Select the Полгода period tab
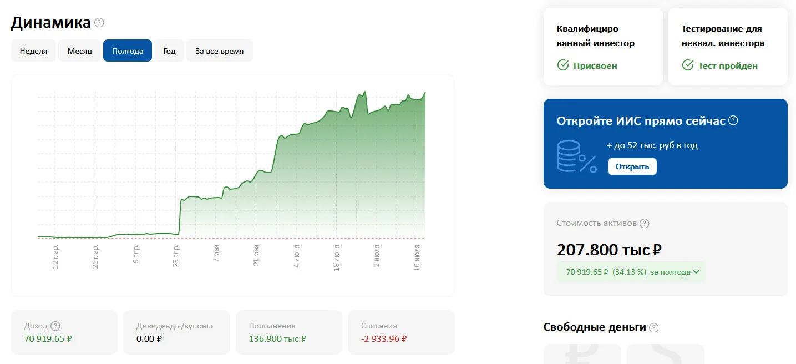796x364 pixels. coord(128,51)
